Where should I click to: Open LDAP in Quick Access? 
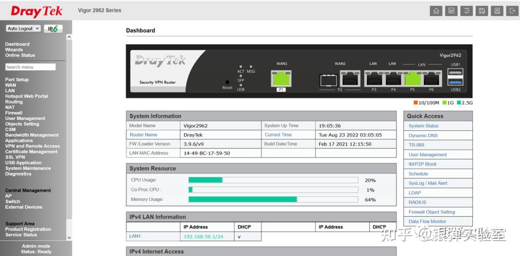point(415,192)
